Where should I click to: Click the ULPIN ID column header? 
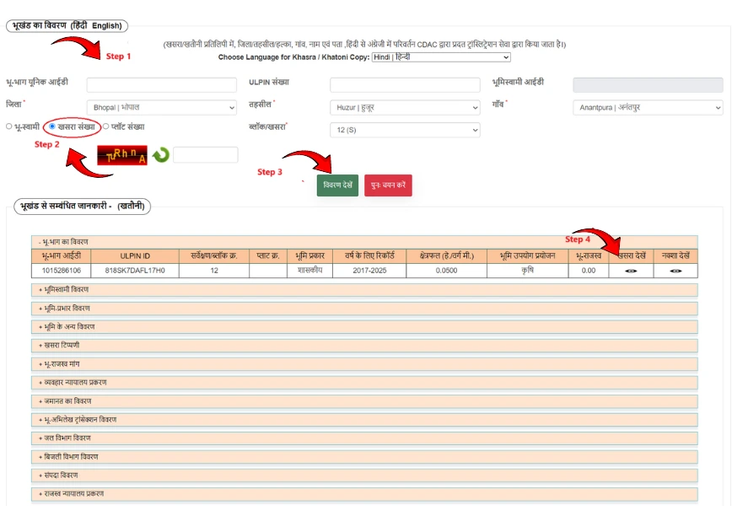135,255
